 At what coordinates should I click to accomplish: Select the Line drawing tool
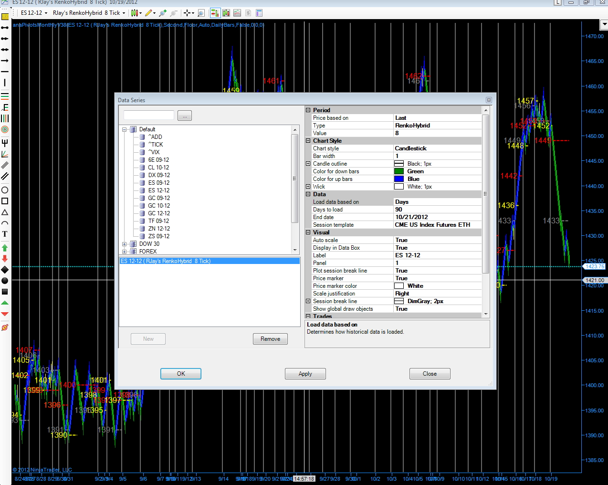(5, 28)
